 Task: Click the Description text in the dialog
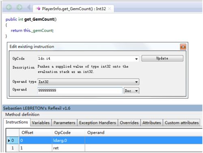[83, 69]
